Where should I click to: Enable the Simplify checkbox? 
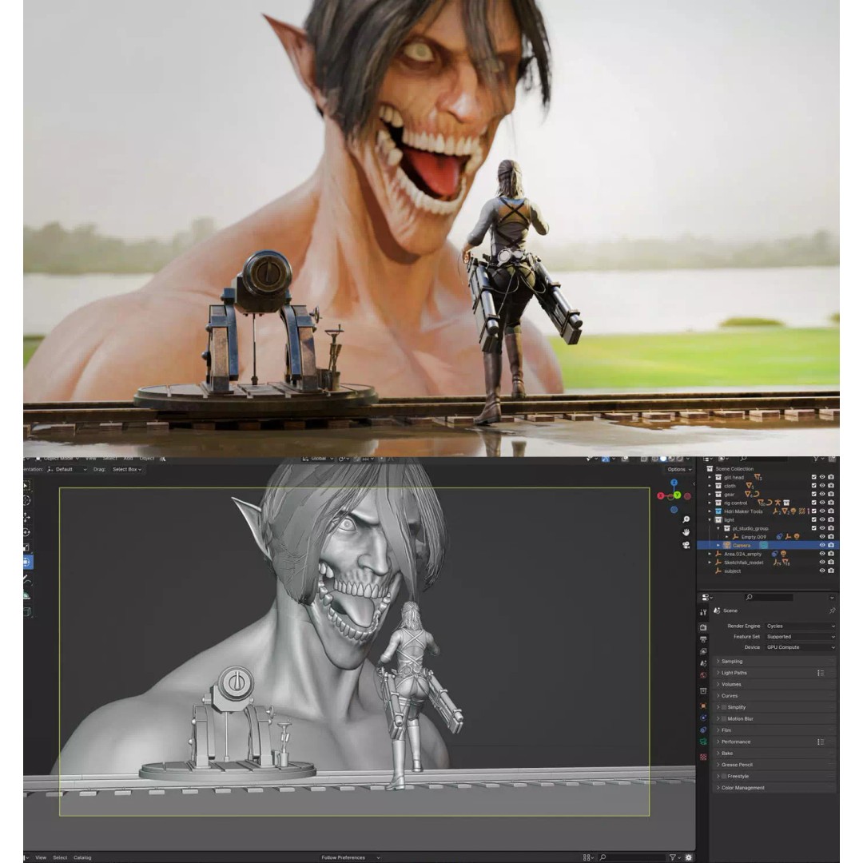[724, 707]
